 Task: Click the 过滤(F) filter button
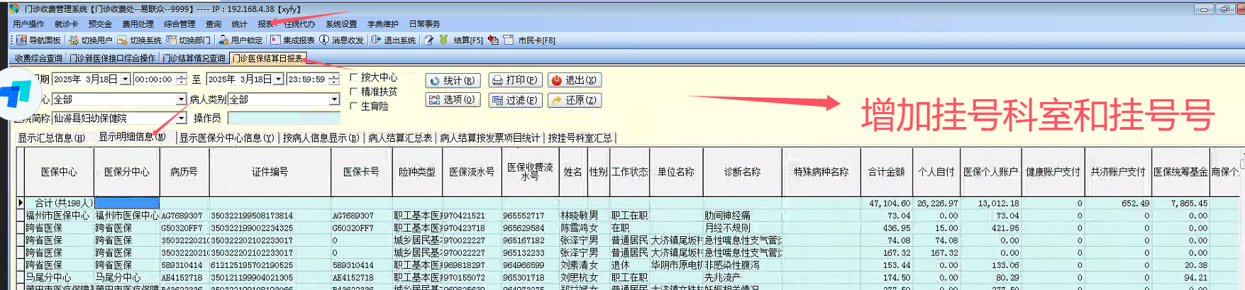tap(515, 100)
